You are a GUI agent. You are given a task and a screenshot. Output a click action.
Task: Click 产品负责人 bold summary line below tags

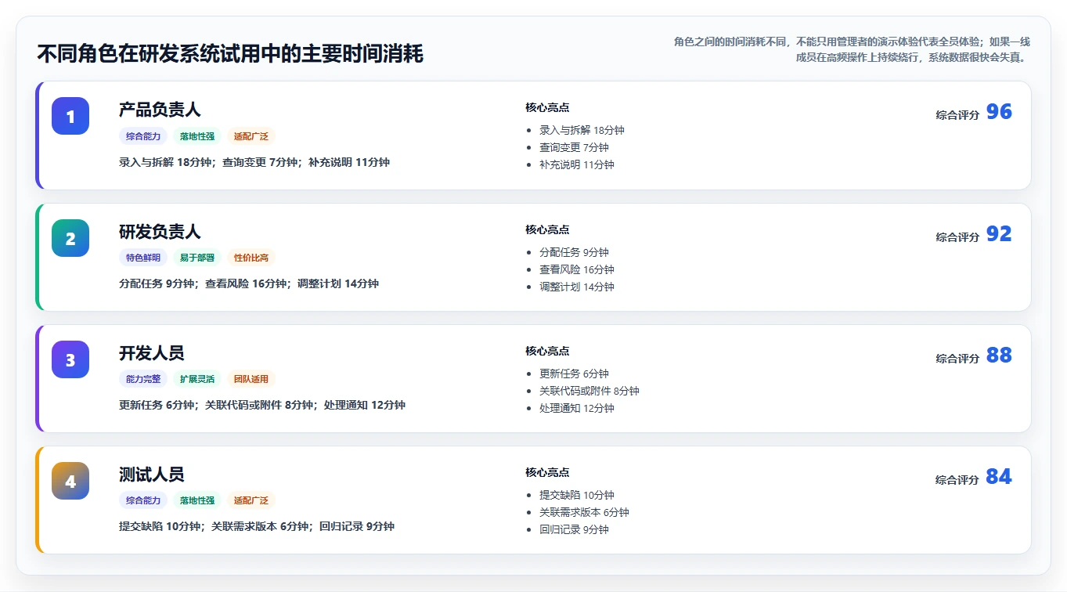tap(254, 162)
